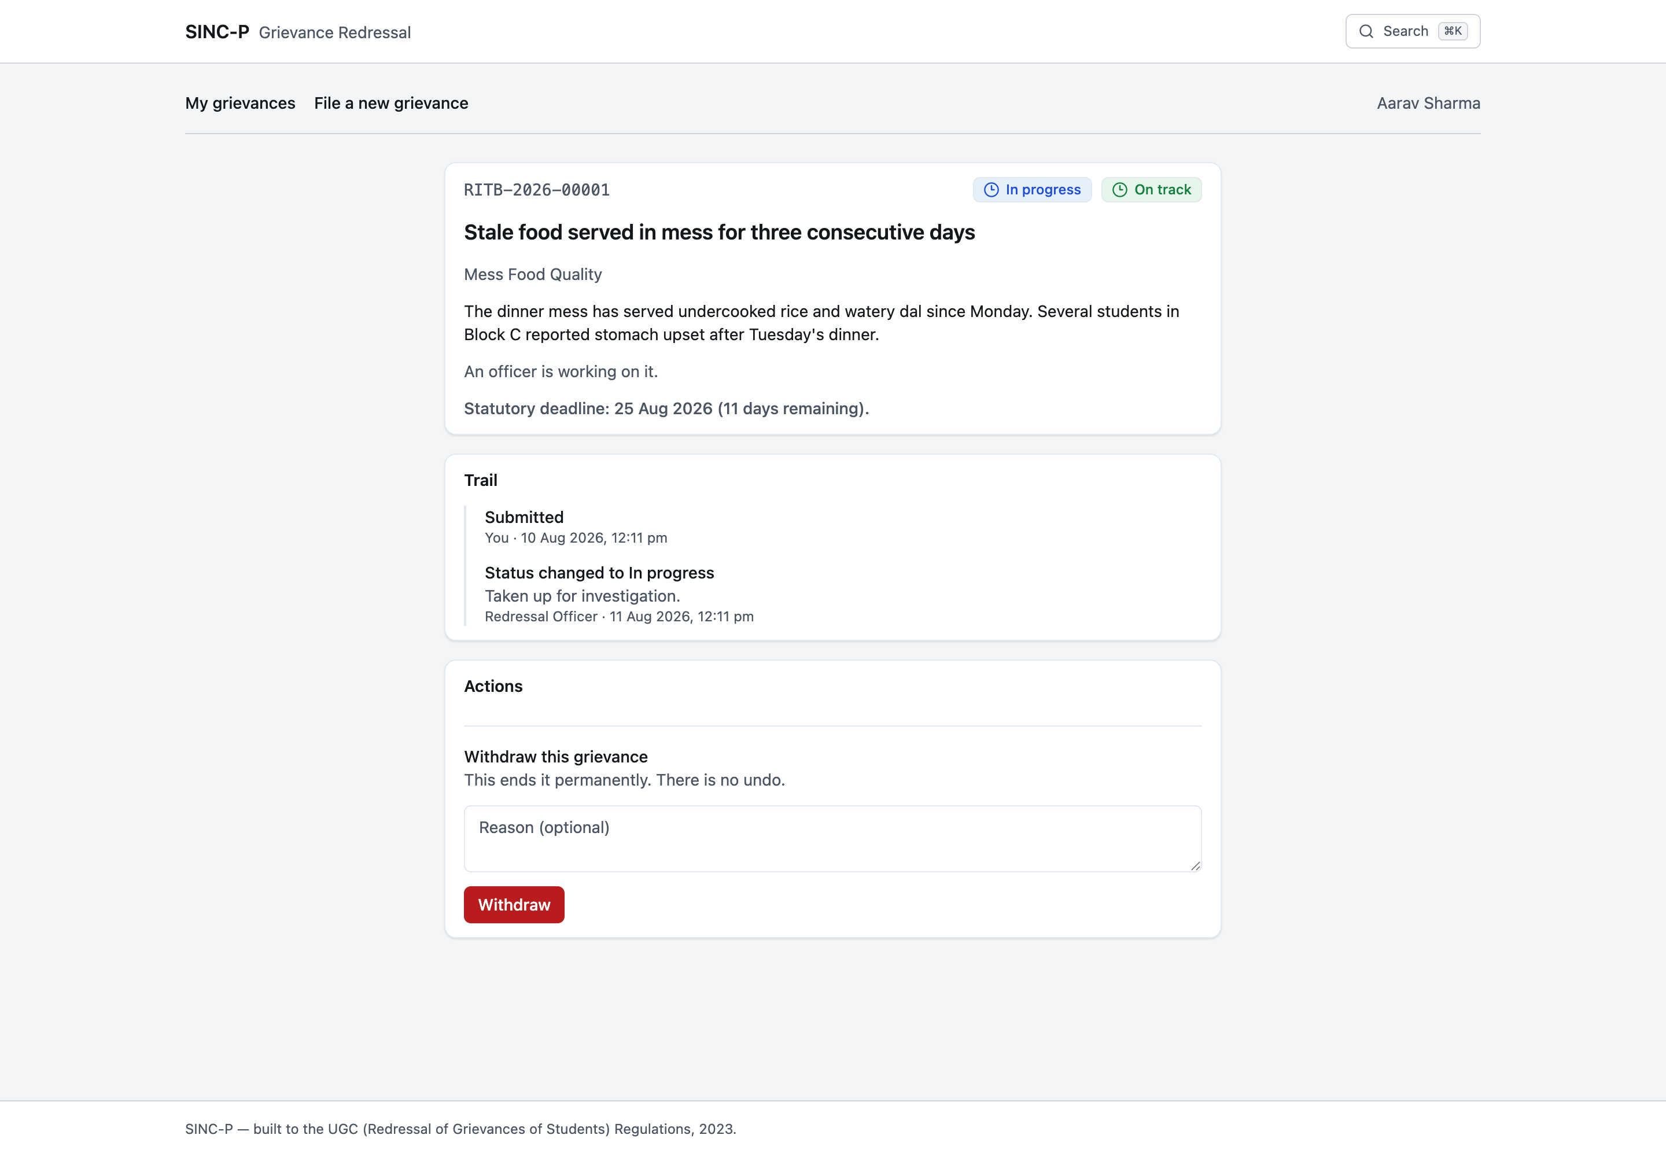This screenshot has height=1157, width=1666.
Task: Click the In progress status badge
Action: 1031,190
